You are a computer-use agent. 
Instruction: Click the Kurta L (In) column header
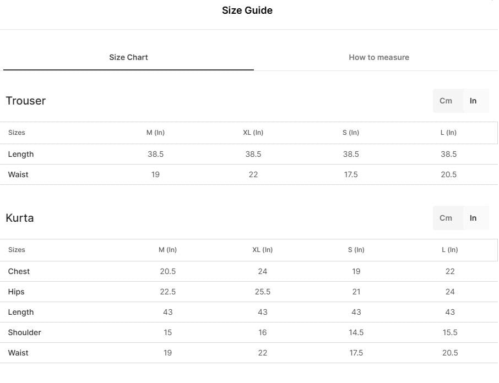tap(449, 250)
